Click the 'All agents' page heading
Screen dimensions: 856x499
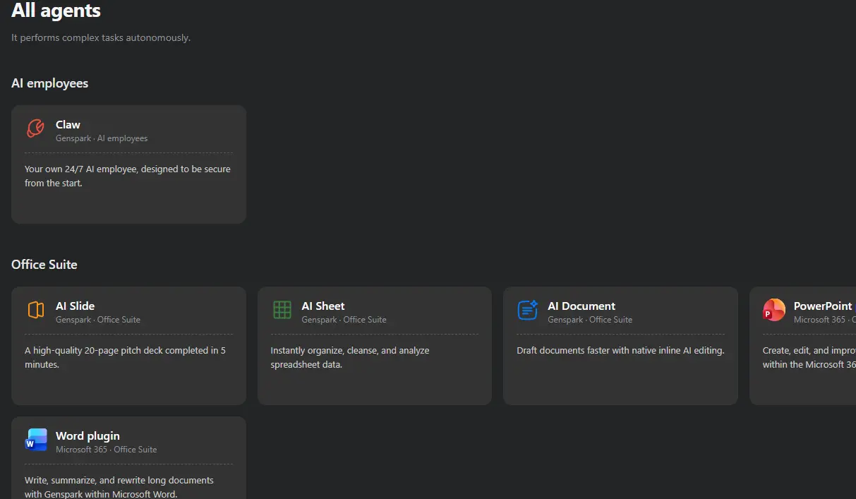coord(56,11)
